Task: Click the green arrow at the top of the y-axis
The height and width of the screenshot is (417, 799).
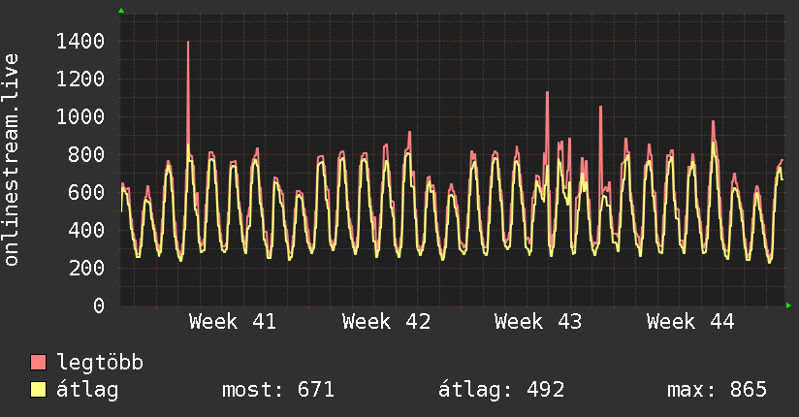Action: click(121, 11)
